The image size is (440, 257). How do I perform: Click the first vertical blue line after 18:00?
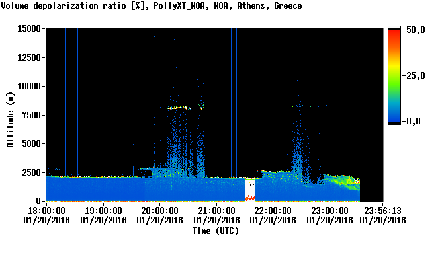(x=65, y=102)
